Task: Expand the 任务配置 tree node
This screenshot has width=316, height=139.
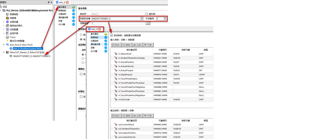Action: click(x=4, y=29)
